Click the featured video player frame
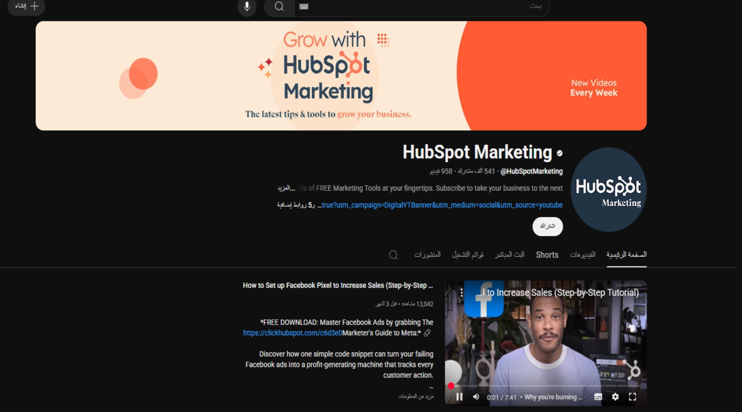 pyautogui.click(x=546, y=343)
